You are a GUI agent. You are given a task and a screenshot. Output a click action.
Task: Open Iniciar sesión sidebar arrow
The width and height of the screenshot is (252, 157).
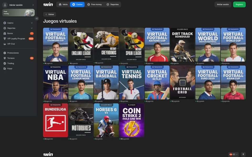(33, 5)
